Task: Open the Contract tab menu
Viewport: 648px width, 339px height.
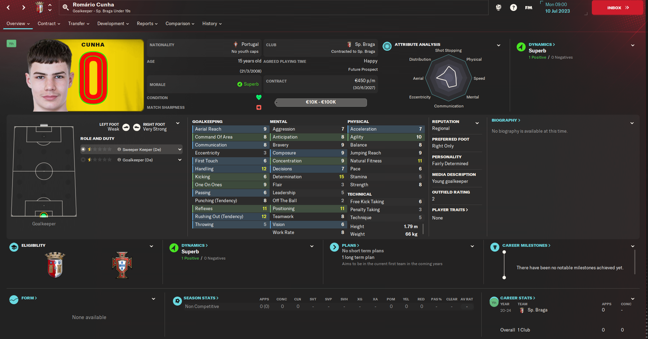Action: pyautogui.click(x=49, y=24)
